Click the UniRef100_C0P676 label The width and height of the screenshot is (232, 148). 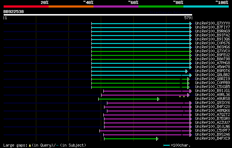(x=212, y=43)
